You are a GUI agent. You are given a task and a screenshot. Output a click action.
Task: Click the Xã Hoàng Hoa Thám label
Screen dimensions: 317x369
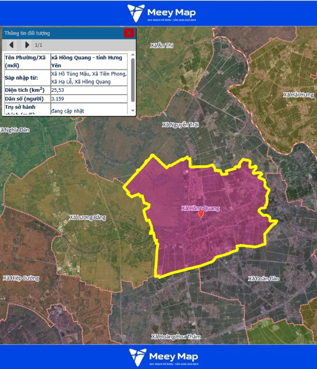(176, 336)
